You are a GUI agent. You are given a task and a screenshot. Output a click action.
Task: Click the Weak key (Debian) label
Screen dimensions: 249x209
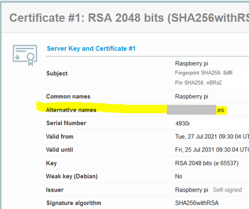(72, 177)
